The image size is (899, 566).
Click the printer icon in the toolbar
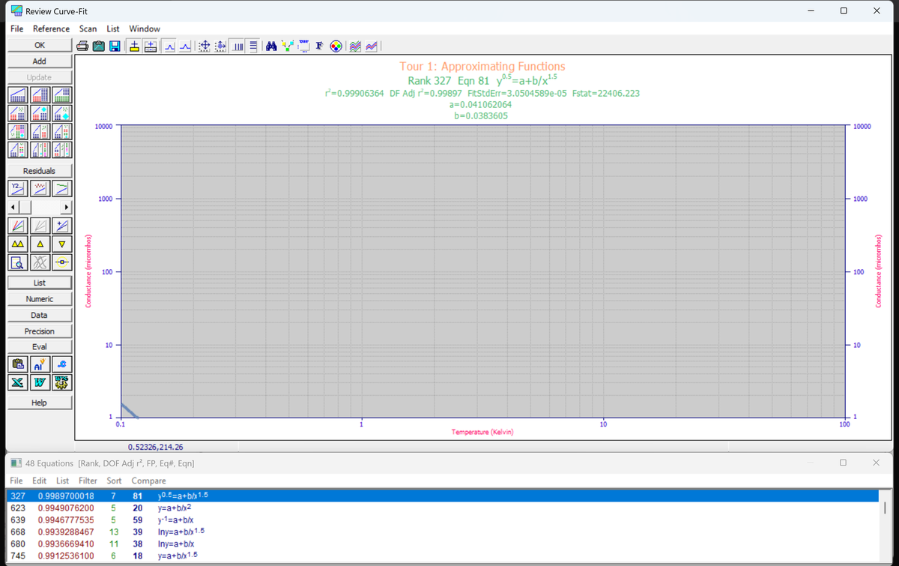click(83, 46)
